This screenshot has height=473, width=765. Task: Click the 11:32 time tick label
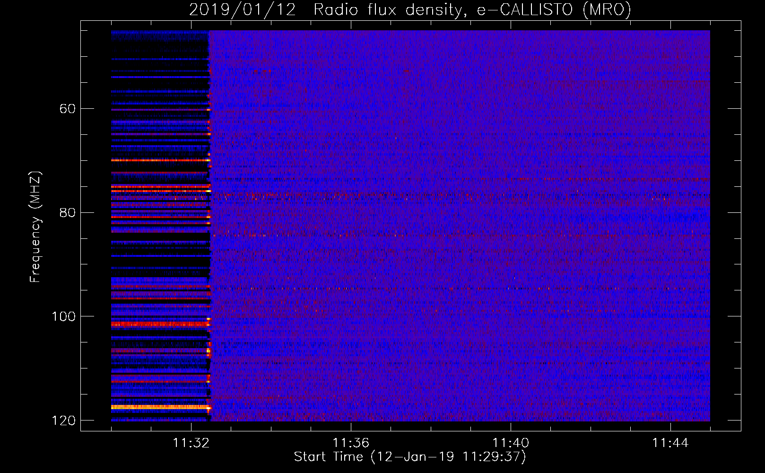(191, 443)
